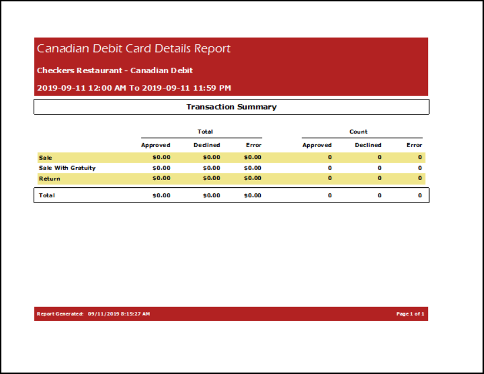Click the Transaction Summary heading
The width and height of the screenshot is (484, 374).
(x=232, y=107)
